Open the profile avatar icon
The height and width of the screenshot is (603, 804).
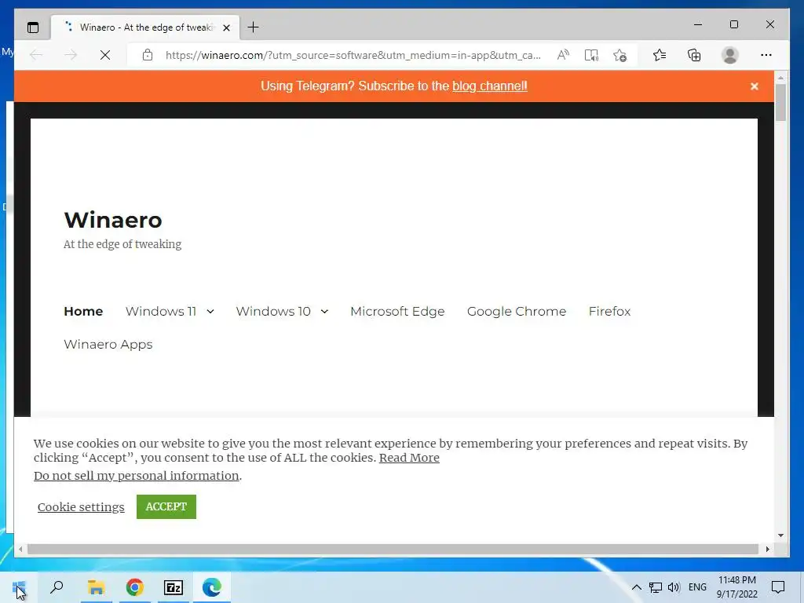click(729, 55)
